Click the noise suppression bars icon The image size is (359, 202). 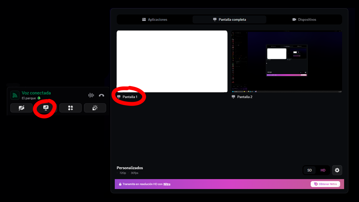point(91,95)
